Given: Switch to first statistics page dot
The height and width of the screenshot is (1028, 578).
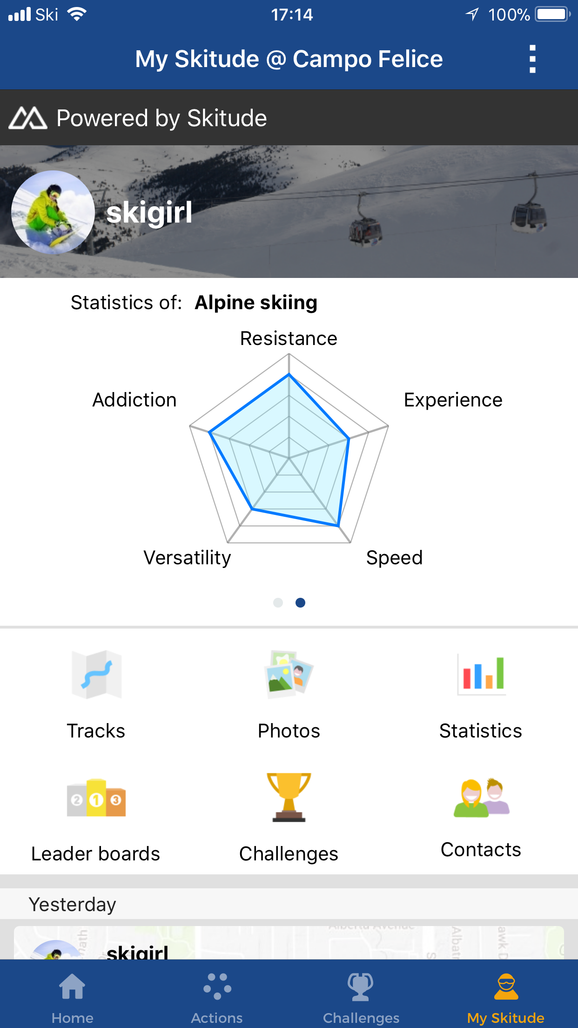Looking at the screenshot, I should [x=278, y=603].
